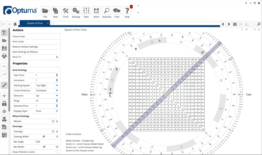Image resolution: width=262 pixels, height=155 pixels.
Task: Open Display Style dropdown
Action: [57, 111]
